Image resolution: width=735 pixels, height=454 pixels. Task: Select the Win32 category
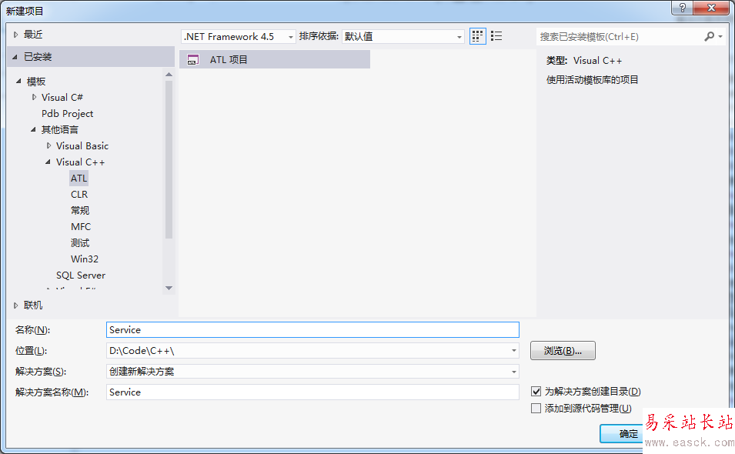point(85,259)
